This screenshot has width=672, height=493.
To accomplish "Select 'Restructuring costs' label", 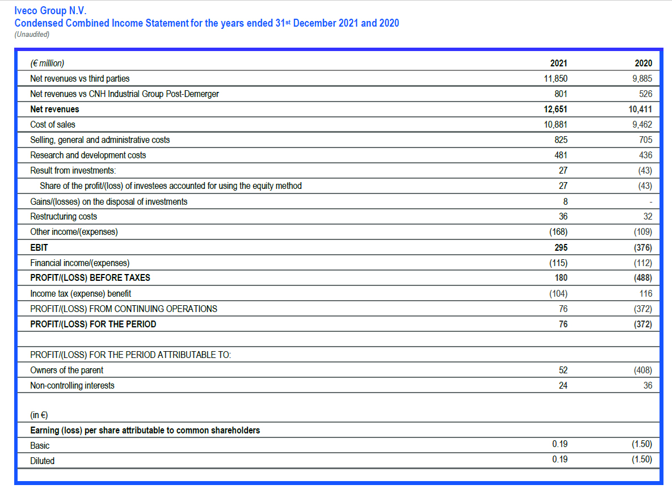I will click(x=64, y=217).
